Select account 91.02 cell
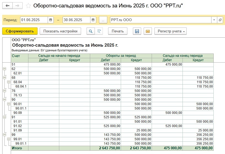Screen dimensions: 225x154 (20, 126)
